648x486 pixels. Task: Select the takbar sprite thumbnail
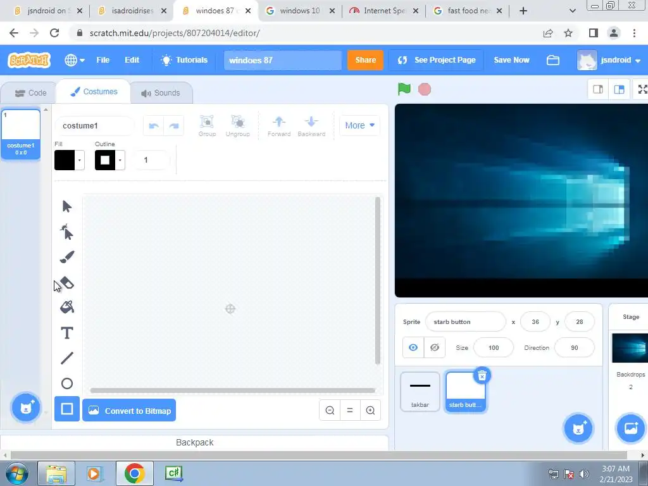pyautogui.click(x=420, y=391)
